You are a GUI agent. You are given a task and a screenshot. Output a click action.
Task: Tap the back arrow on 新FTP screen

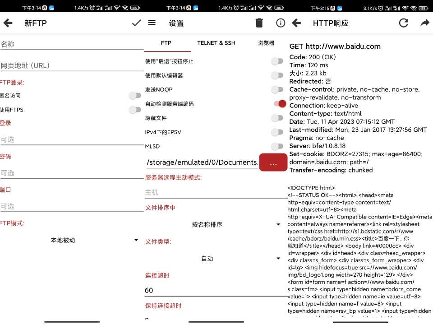[8, 23]
